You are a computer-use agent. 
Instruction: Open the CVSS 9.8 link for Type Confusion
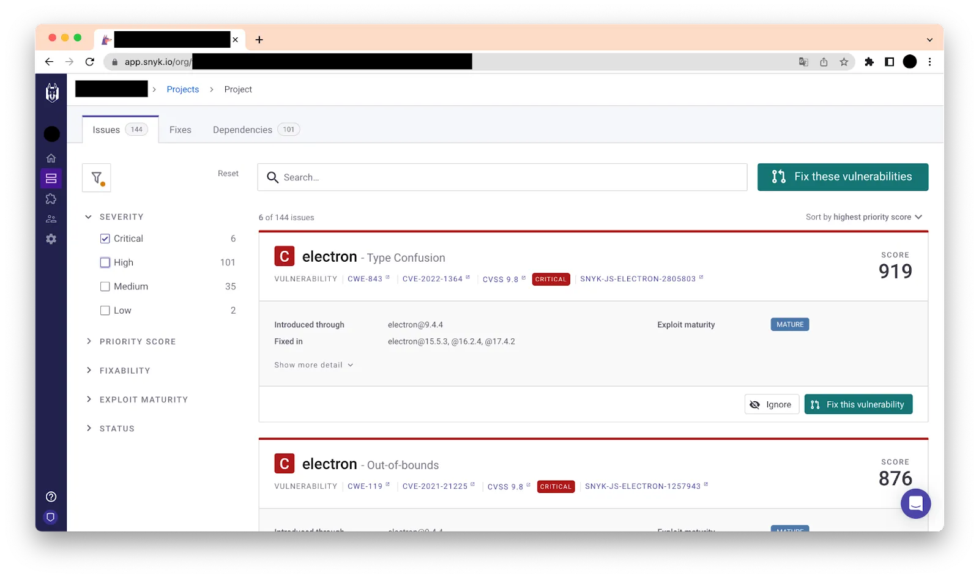[504, 280]
